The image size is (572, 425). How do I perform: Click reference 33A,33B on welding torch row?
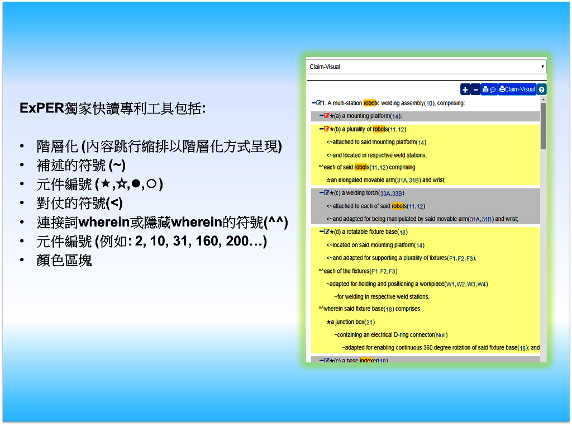point(391,193)
